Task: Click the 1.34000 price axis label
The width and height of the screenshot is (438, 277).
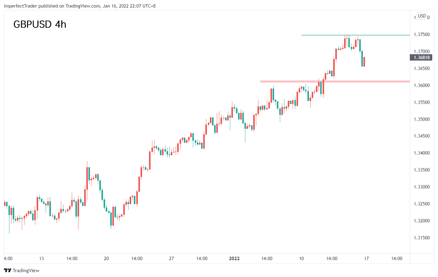Action: click(x=422, y=153)
